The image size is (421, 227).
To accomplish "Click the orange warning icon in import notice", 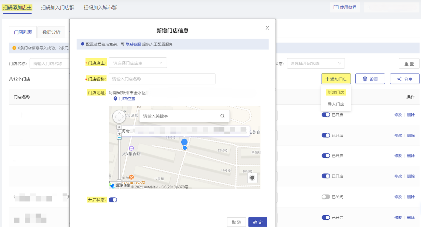I will coord(14,48).
